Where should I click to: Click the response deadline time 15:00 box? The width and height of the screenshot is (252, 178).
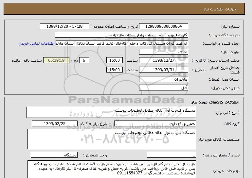coord(115,60)
